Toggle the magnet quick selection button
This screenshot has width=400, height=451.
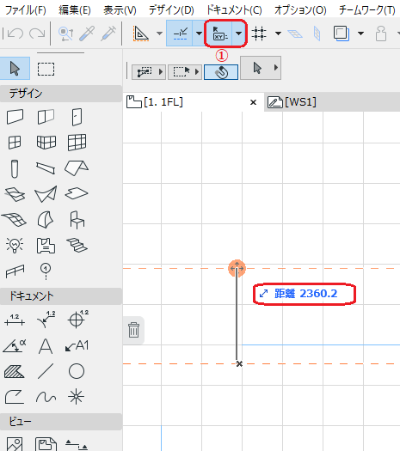click(221, 72)
